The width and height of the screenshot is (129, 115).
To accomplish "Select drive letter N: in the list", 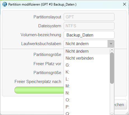I will click(87, 93).
